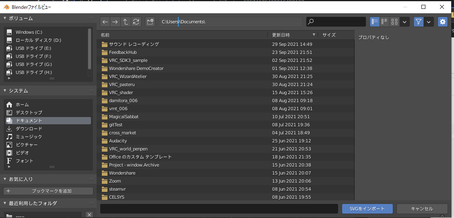Switch to vertical list display mode

[375, 22]
